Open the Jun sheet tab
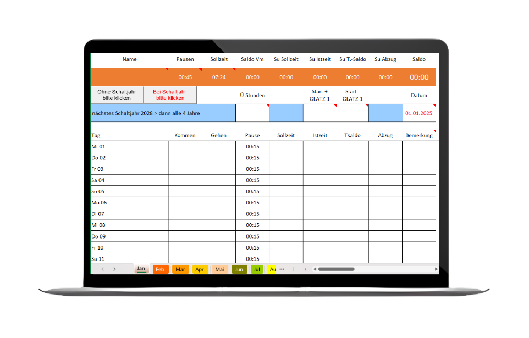The image size is (529, 338). pyautogui.click(x=239, y=269)
